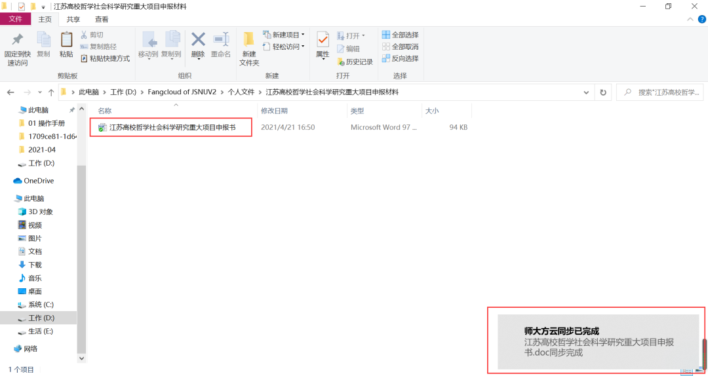Switch to the Share tab

point(73,20)
